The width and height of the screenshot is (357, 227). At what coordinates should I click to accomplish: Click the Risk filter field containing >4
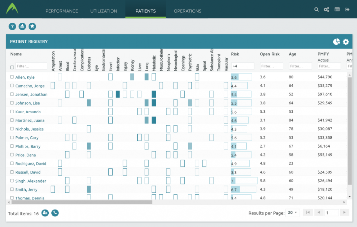point(243,66)
